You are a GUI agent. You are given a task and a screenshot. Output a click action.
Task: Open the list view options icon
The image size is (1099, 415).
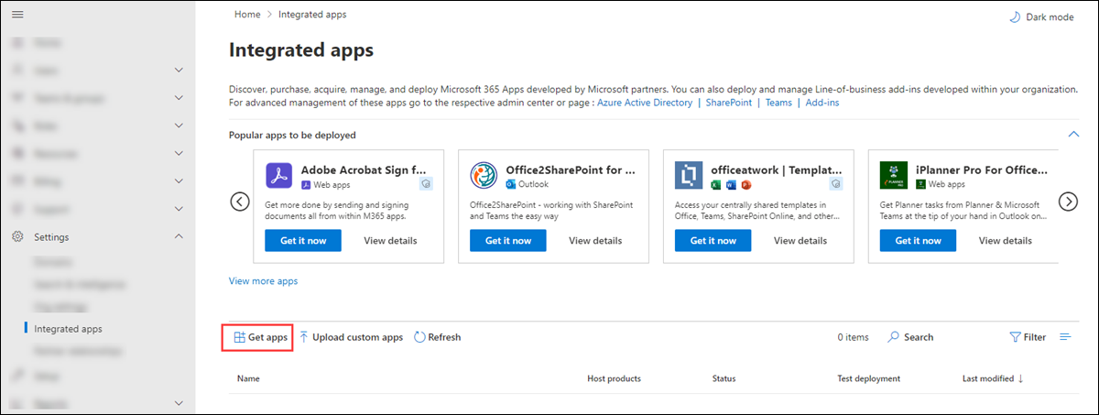(x=1065, y=337)
